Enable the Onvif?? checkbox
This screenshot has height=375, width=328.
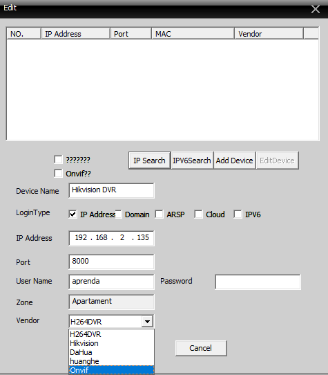pyautogui.click(x=58, y=174)
